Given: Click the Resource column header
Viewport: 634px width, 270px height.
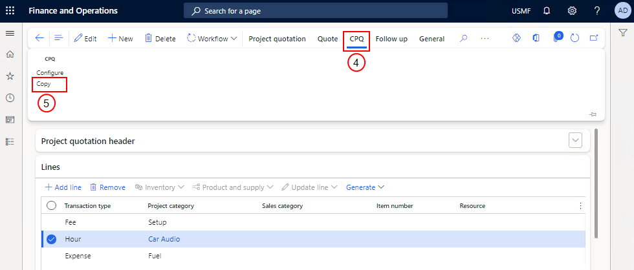Looking at the screenshot, I should [472, 206].
